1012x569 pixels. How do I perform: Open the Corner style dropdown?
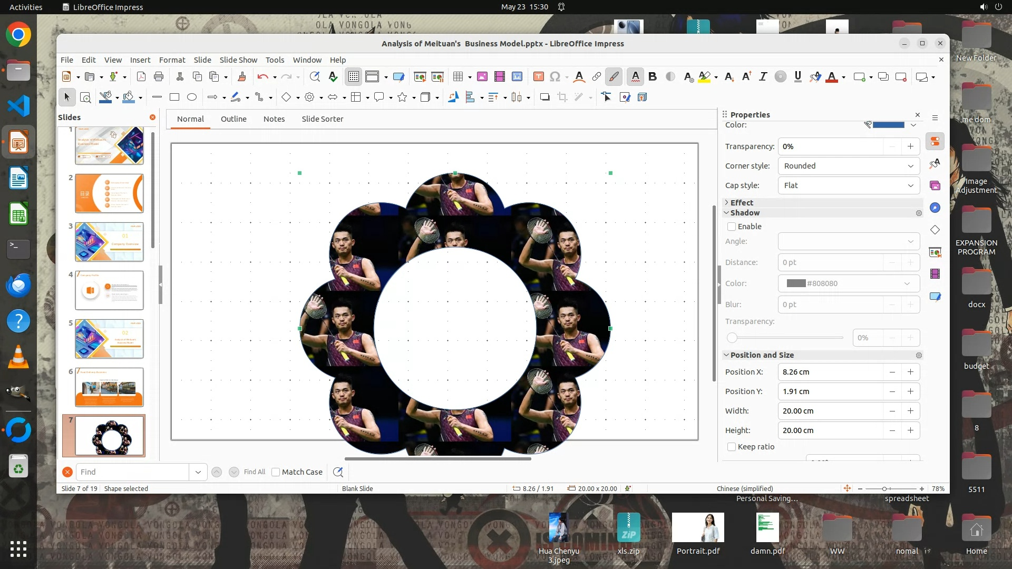pyautogui.click(x=849, y=166)
